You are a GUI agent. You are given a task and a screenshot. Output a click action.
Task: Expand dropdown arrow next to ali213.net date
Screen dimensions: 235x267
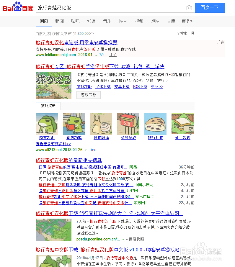[86, 150]
